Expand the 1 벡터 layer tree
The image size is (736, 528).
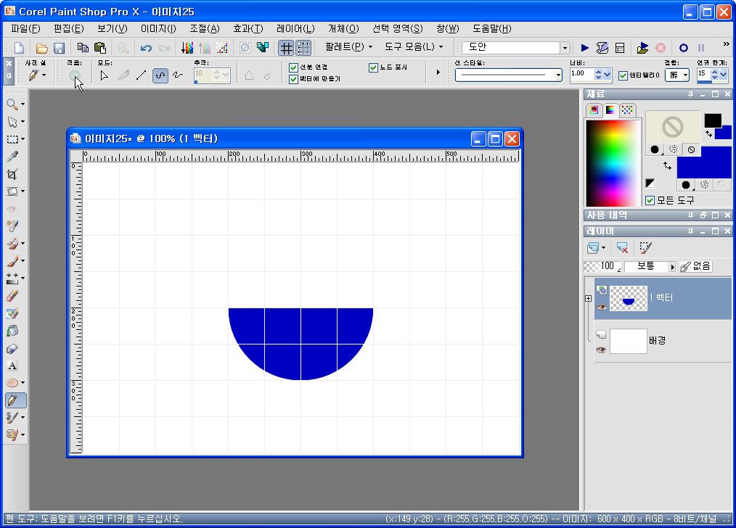(x=588, y=298)
